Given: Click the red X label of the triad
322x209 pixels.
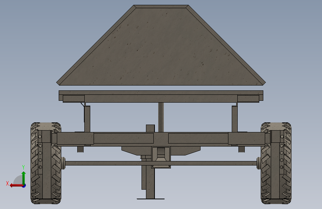Looking at the screenshot, I should tap(7, 183).
